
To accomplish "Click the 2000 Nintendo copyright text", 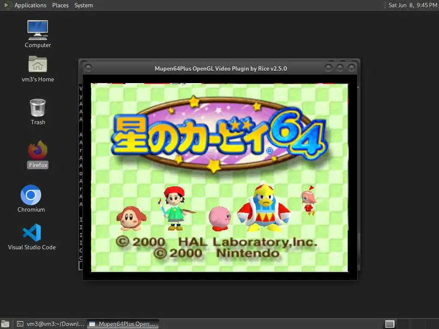I will pyautogui.click(x=216, y=253).
